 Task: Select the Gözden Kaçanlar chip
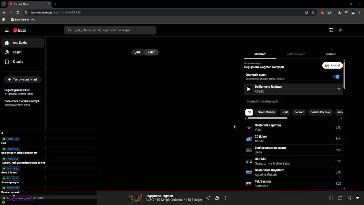320,112
